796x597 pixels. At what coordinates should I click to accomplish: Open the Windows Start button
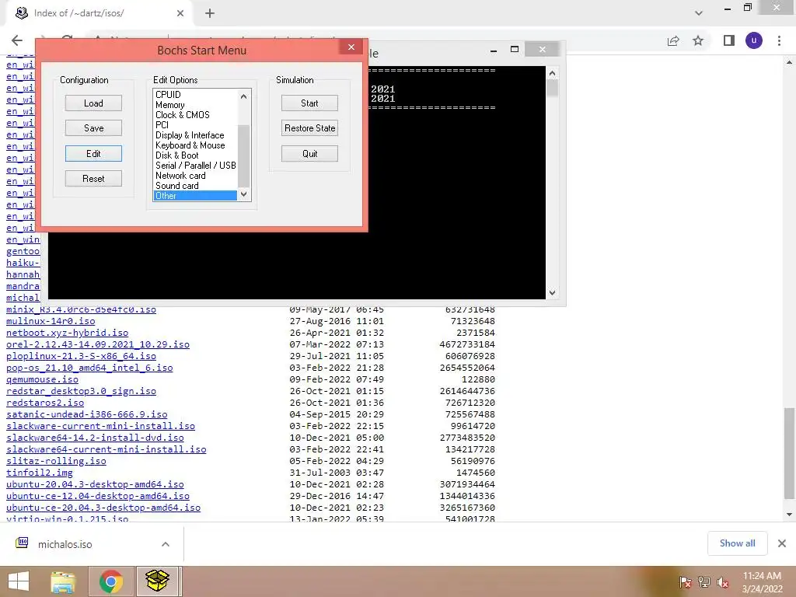point(19,581)
